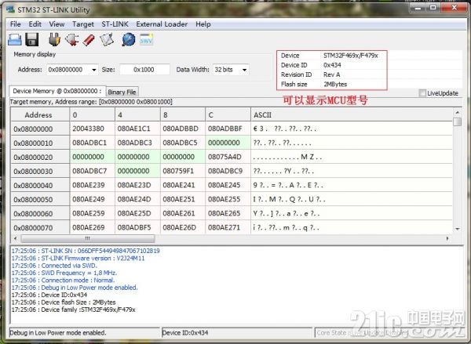Enable the LiveUpdate checkbox
This screenshot has width=471, height=344.
coord(422,93)
